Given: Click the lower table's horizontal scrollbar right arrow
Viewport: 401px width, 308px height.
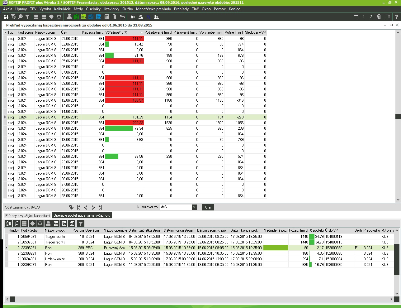Looking at the screenshot, I should (x=391, y=299).
